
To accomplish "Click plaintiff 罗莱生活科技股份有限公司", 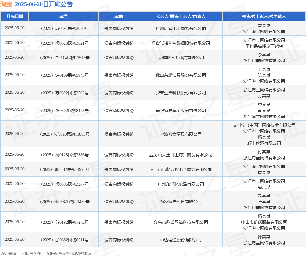I will [x=180, y=93].
